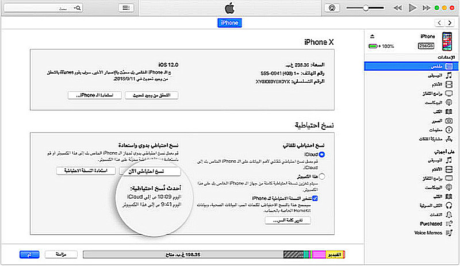Click the 256GB capacity badge

click(x=426, y=46)
